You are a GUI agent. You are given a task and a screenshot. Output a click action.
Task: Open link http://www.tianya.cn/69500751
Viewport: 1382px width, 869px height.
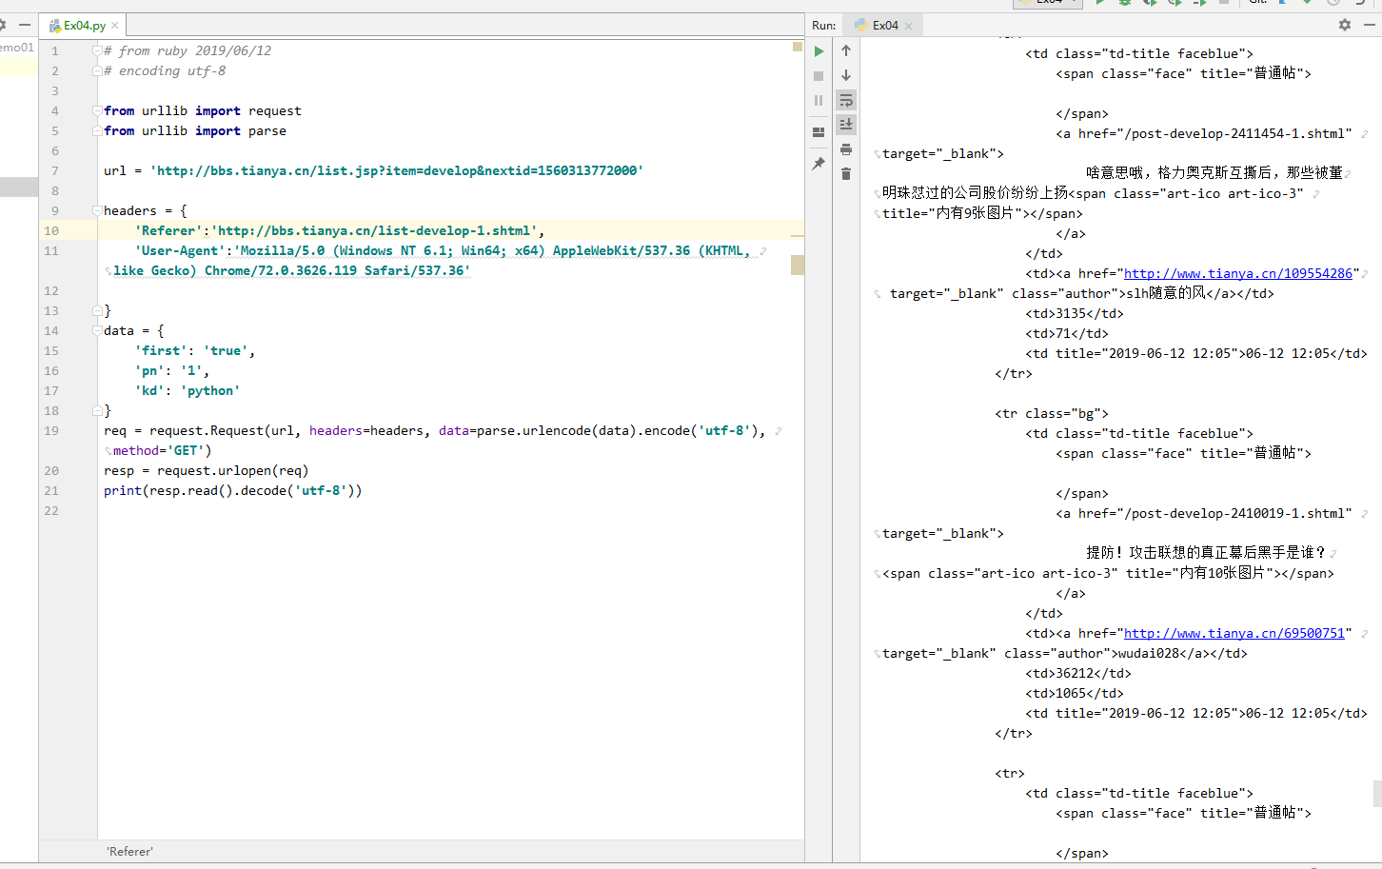pos(1234,633)
